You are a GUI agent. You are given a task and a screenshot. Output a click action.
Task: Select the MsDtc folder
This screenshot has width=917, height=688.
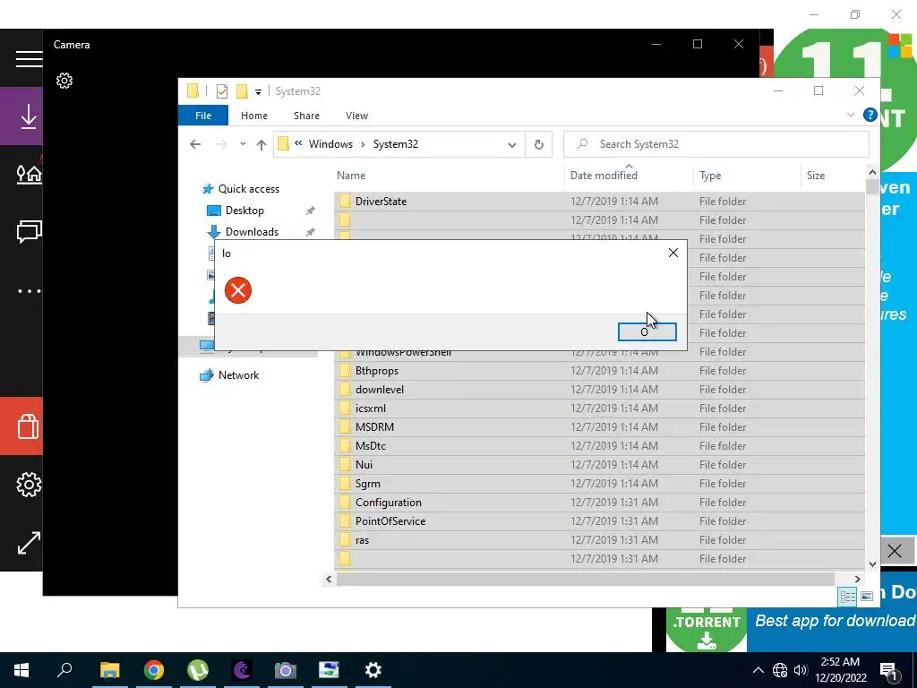(x=599, y=446)
